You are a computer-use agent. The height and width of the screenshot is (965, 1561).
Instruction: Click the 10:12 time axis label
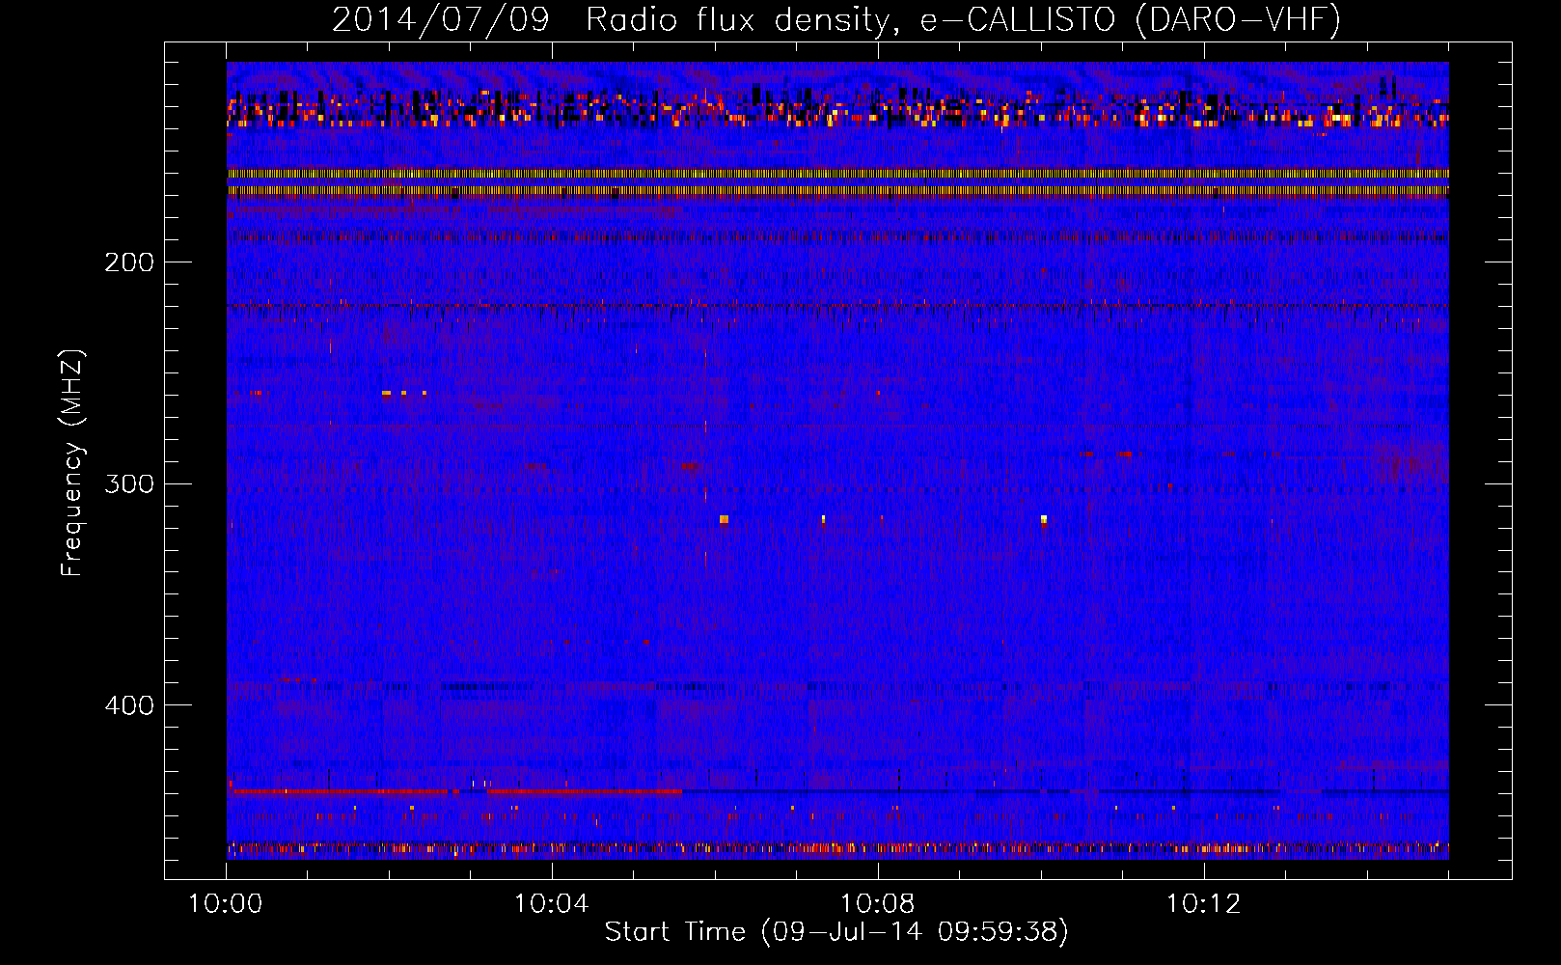1203,904
